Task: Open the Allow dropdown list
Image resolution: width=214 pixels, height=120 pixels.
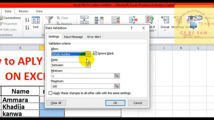Action: tap(88, 54)
